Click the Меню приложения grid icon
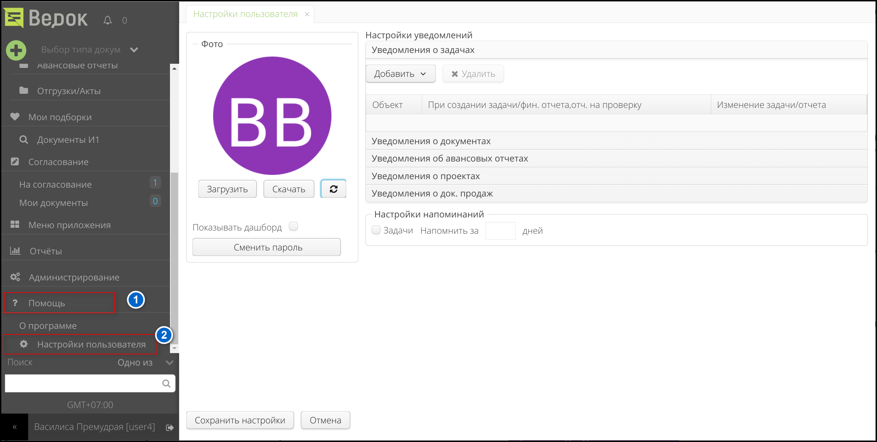Image resolution: width=877 pixels, height=442 pixels. (x=15, y=224)
